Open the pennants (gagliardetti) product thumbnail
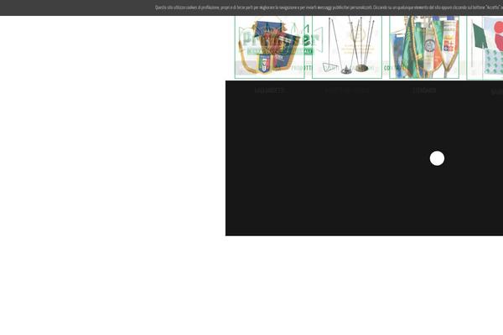Viewport: 503px width, 335px height. point(269,47)
